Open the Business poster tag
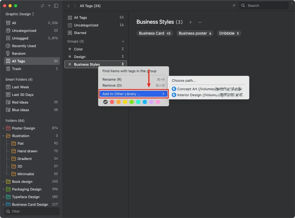The height and width of the screenshot is (218, 295). pyautogui.click(x=195, y=33)
